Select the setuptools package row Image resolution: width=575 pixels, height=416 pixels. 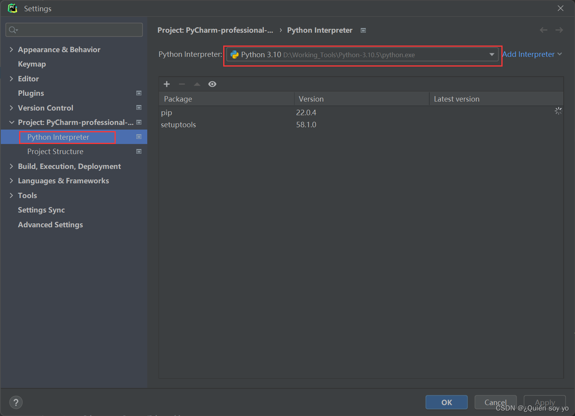pyautogui.click(x=361, y=125)
